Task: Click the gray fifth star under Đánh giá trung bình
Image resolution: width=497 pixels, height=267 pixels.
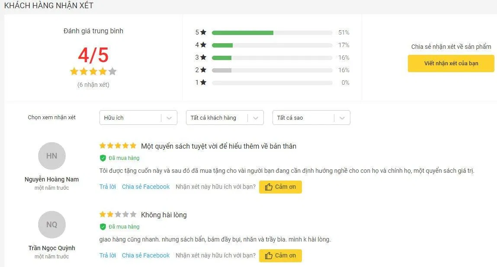Action: [112, 71]
